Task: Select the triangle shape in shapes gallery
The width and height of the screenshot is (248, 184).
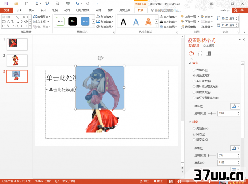Action: click(x=8, y=21)
